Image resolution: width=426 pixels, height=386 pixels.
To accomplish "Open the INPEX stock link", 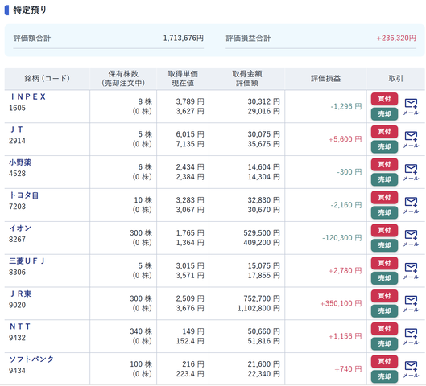I will click(x=28, y=96).
